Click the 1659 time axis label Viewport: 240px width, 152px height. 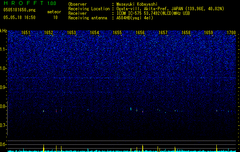point(209,33)
